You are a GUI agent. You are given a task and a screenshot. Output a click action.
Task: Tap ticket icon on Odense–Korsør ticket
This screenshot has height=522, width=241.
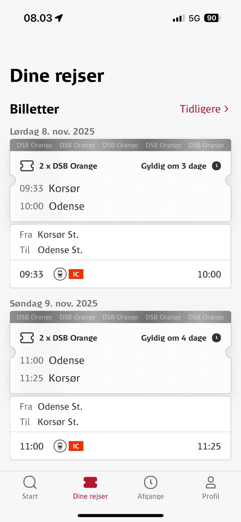tap(27, 338)
